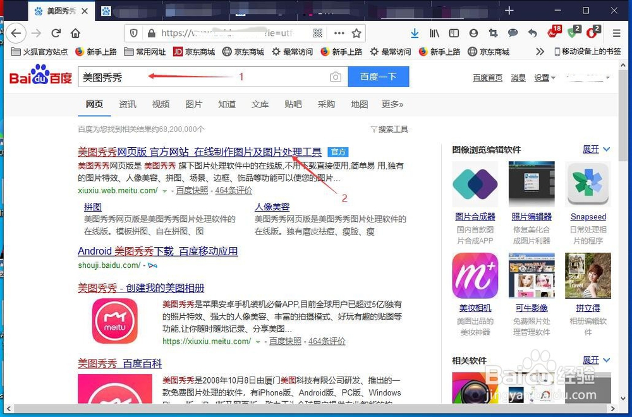Open 美图秀秀_百度百科 link
Image resolution: width=632 pixels, height=417 pixels.
point(119,363)
